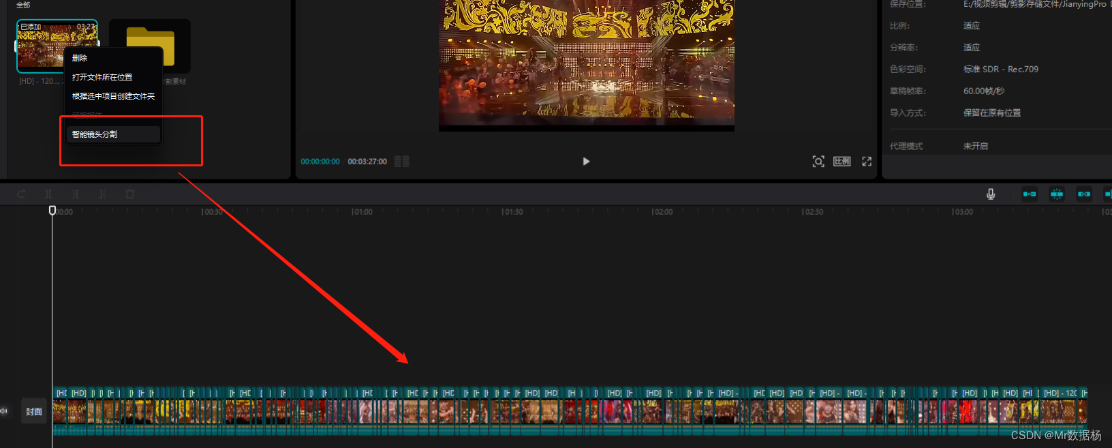This screenshot has height=448, width=1112.
Task: Click the timeline playhead marker
Action: [x=52, y=211]
